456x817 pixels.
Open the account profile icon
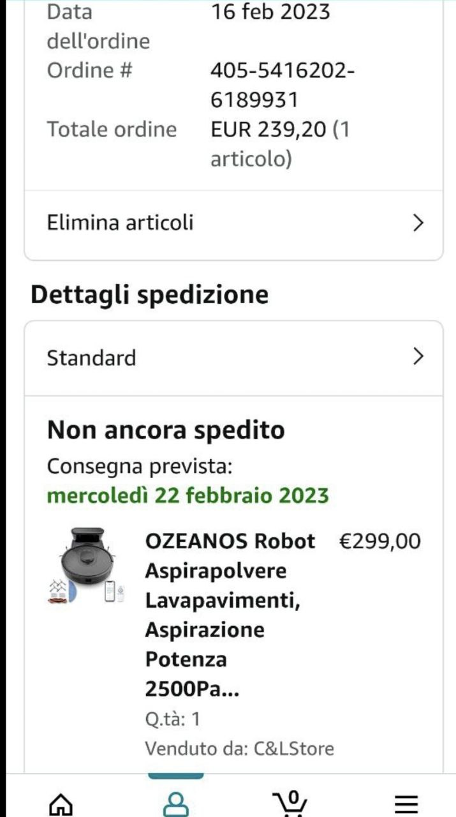[175, 804]
